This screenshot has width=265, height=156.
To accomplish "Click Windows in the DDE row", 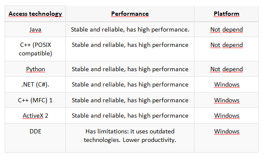I will click(x=227, y=131).
